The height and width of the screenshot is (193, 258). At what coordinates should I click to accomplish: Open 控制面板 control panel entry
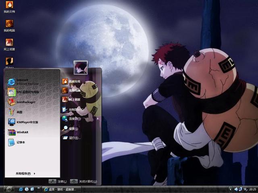tap(73, 109)
